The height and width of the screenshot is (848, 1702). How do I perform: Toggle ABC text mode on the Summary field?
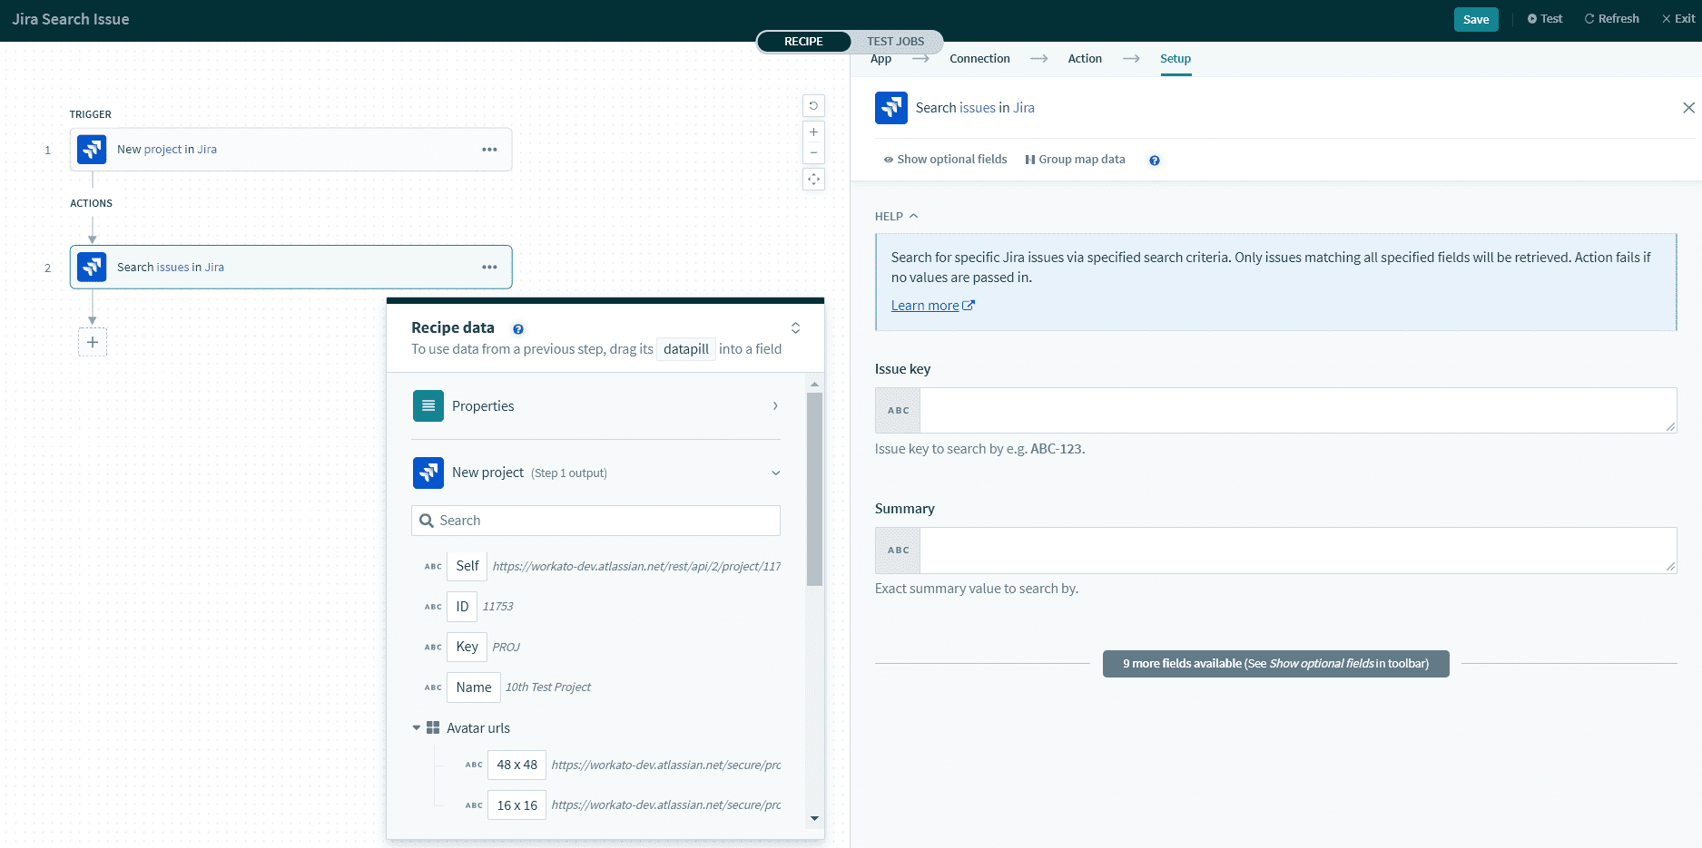click(x=896, y=550)
